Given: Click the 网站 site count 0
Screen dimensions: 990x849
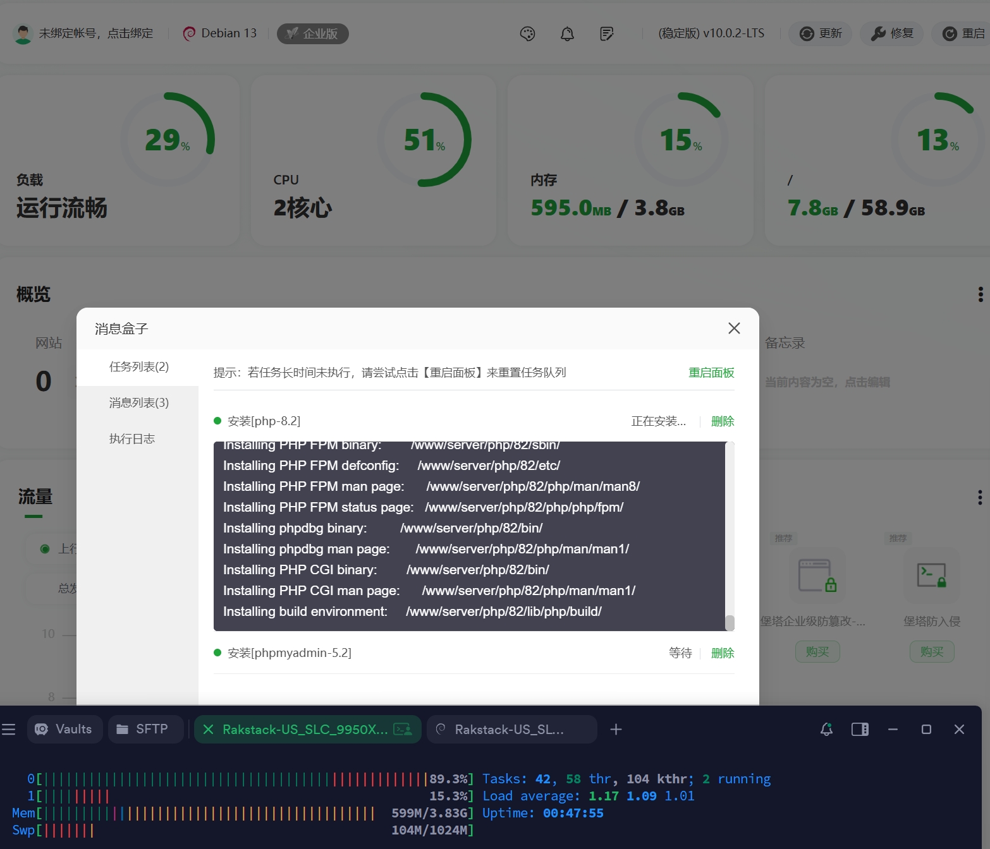Looking at the screenshot, I should 44,382.
